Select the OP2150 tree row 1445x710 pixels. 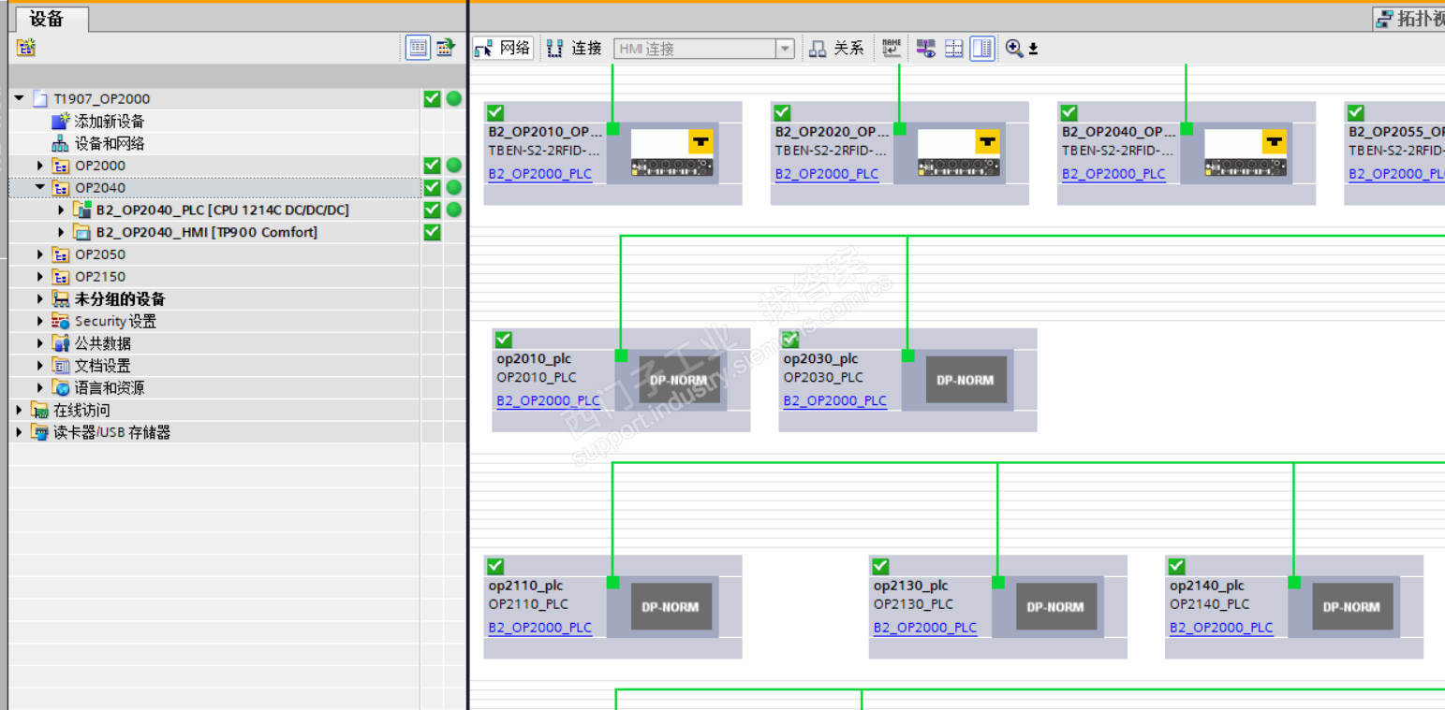pyautogui.click(x=215, y=277)
